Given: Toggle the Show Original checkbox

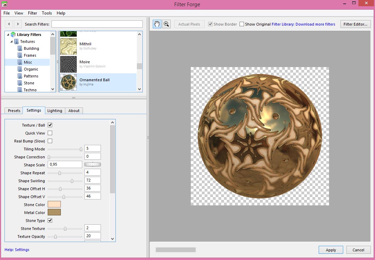Looking at the screenshot, I should [242, 24].
